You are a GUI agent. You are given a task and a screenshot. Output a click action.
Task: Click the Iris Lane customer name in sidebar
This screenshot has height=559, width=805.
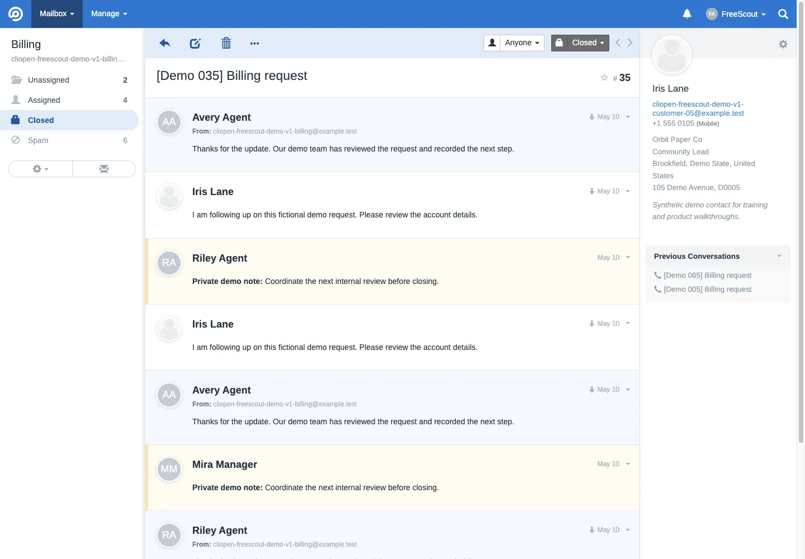(670, 88)
